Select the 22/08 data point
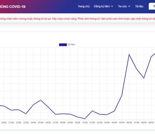The width and height of the screenshot is (155, 134). pos(19,110)
